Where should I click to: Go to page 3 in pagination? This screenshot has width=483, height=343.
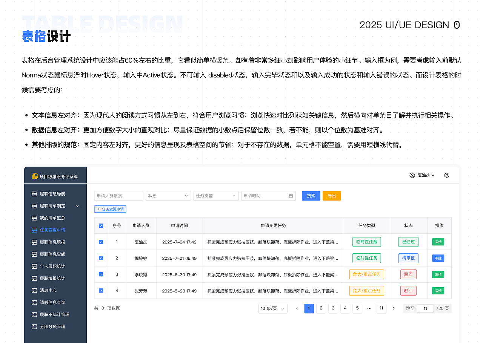point(333,308)
